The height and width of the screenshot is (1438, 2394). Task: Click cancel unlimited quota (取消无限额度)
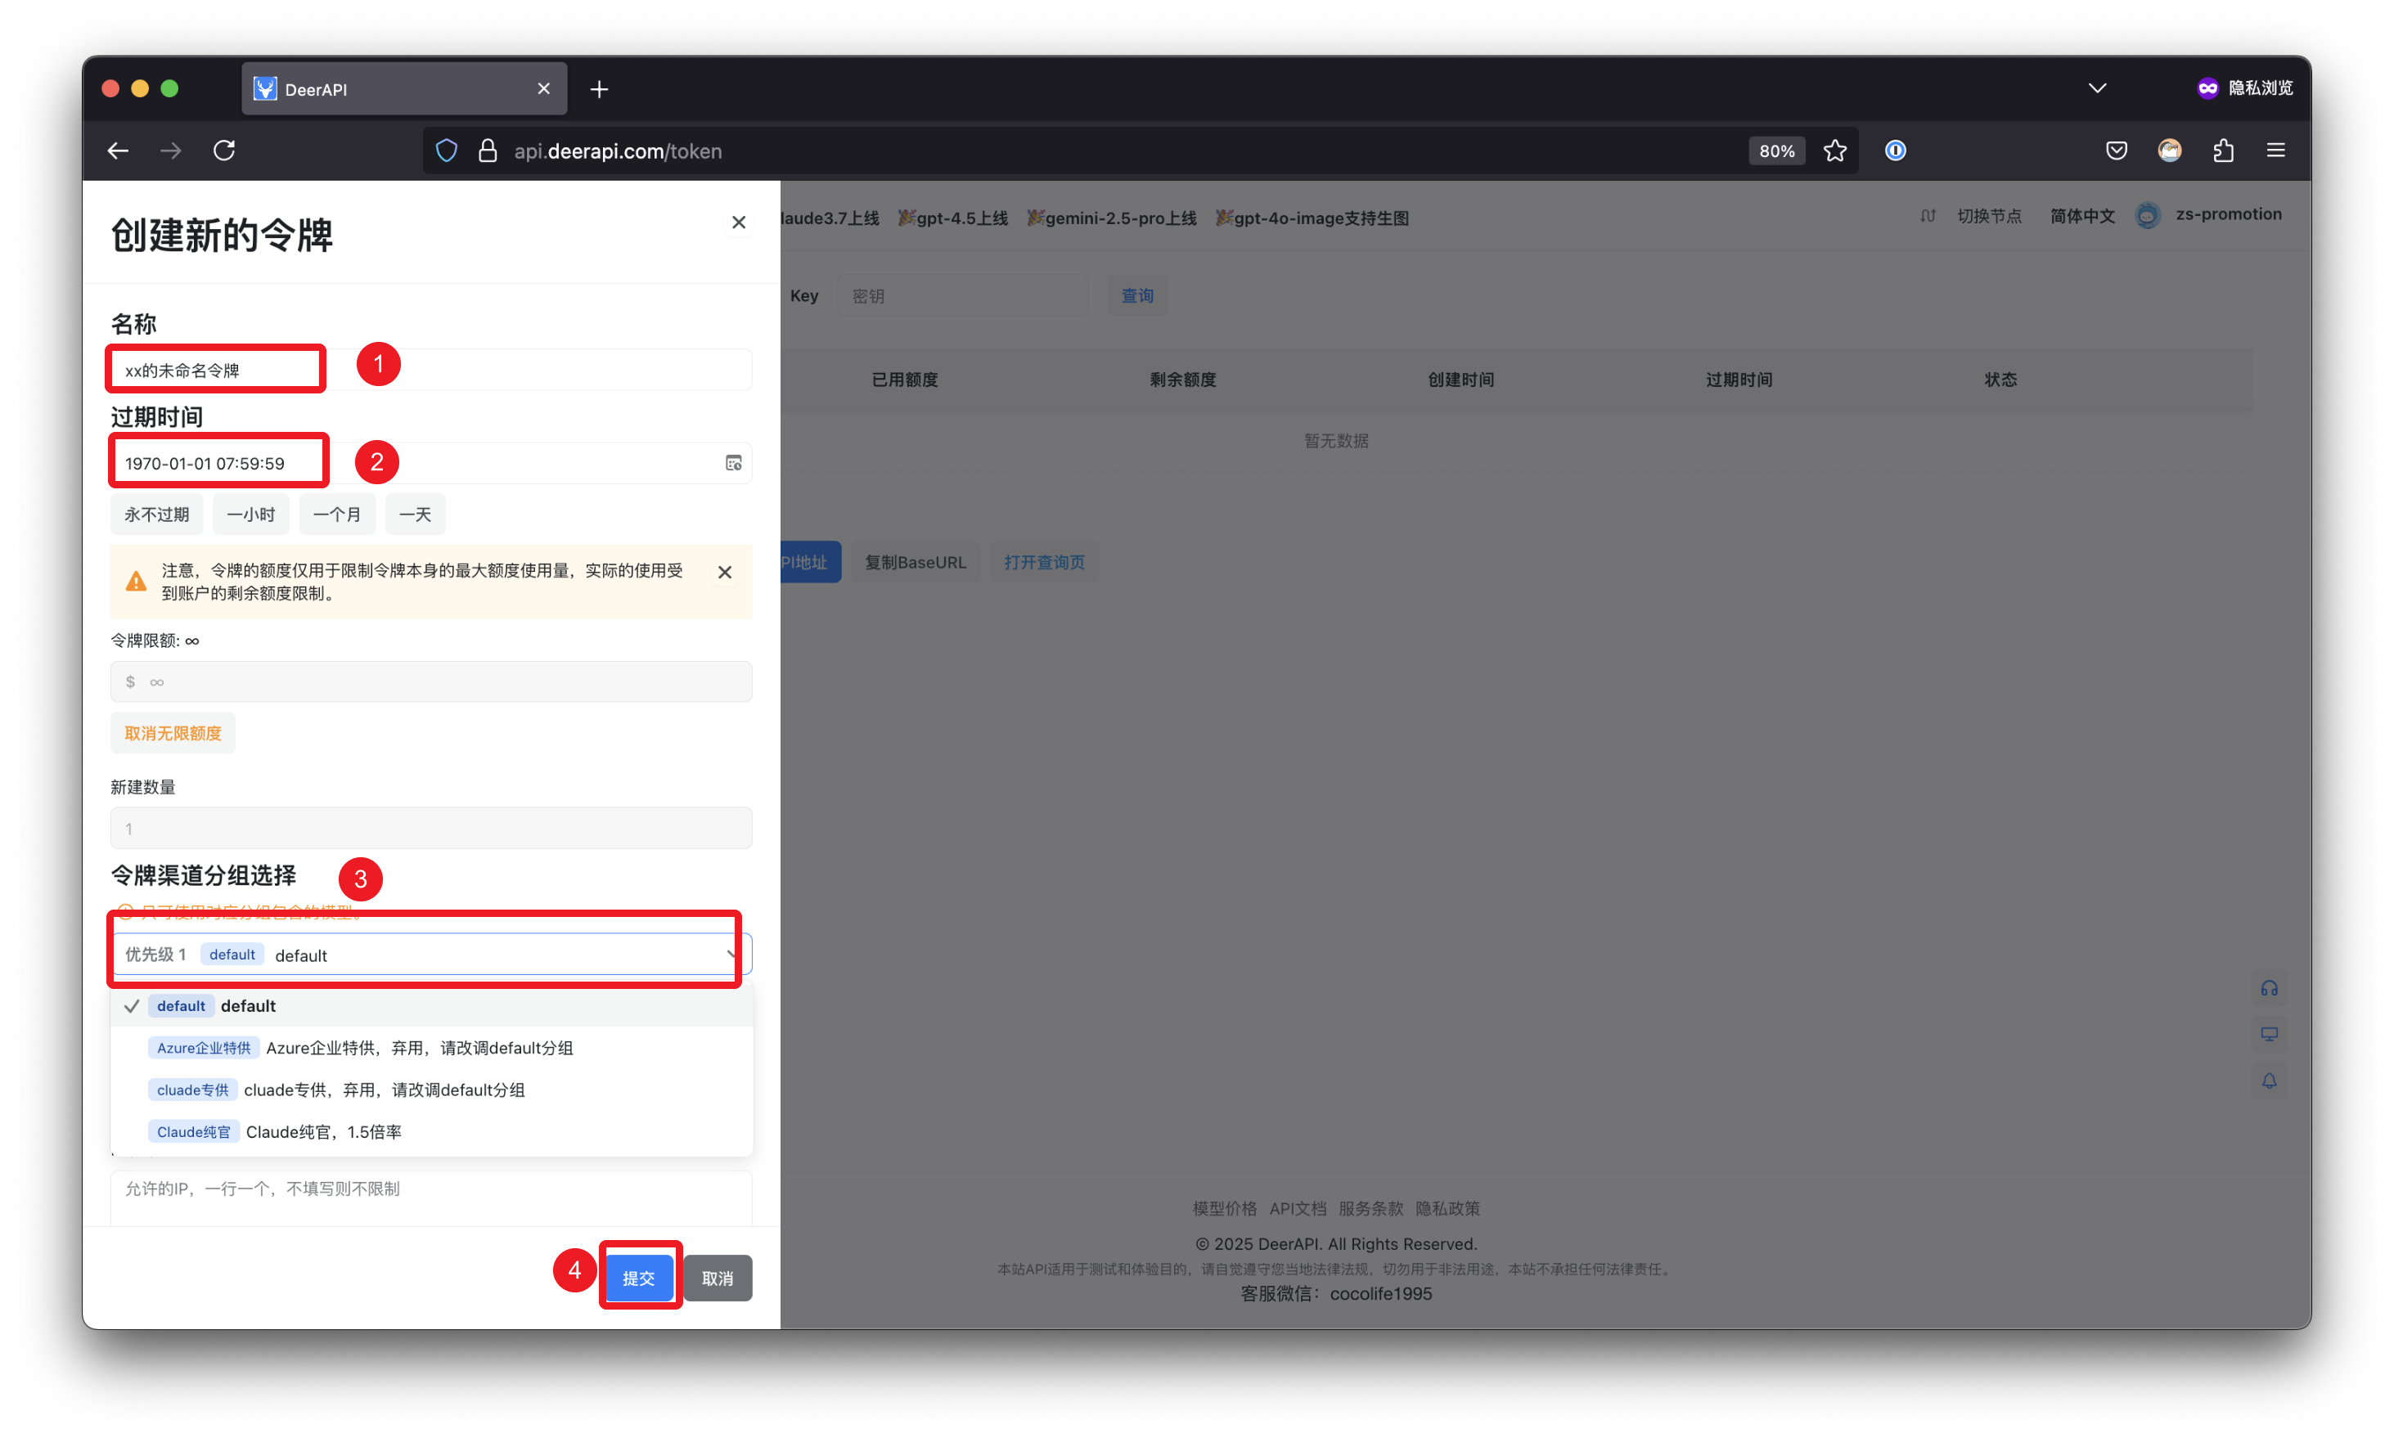point(173,734)
